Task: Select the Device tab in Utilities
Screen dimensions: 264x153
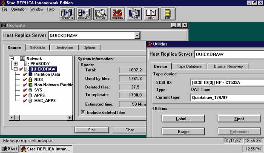Action: pyautogui.click(x=161, y=66)
